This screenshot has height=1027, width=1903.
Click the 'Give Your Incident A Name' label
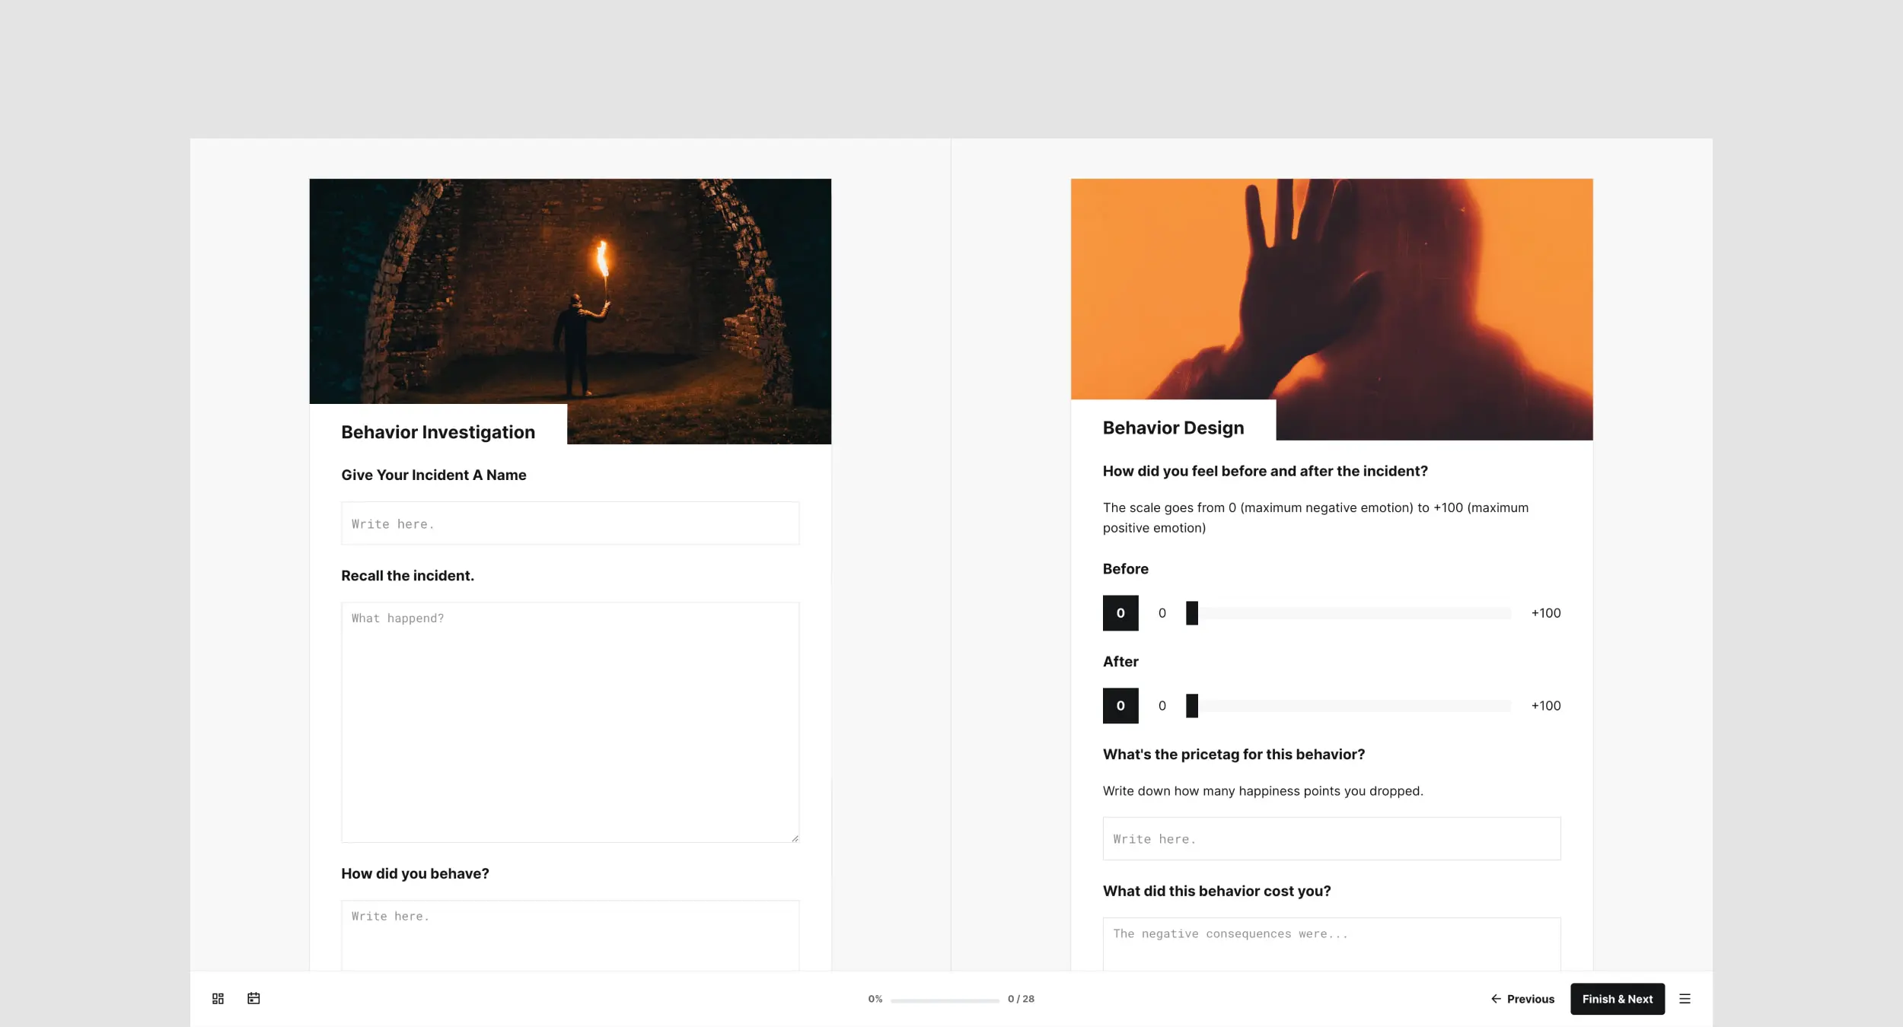coord(433,475)
